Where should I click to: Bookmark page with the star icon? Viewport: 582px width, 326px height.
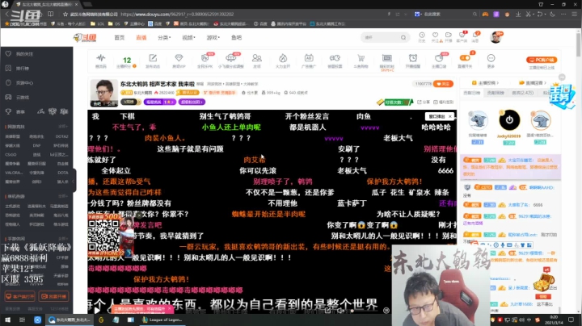coord(65,14)
